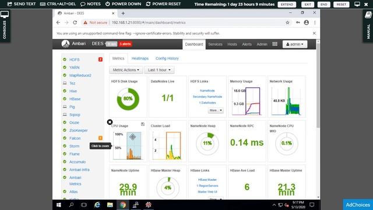Click the display monitor icon in top bar
The width and height of the screenshot is (373, 210).
click(357, 4)
